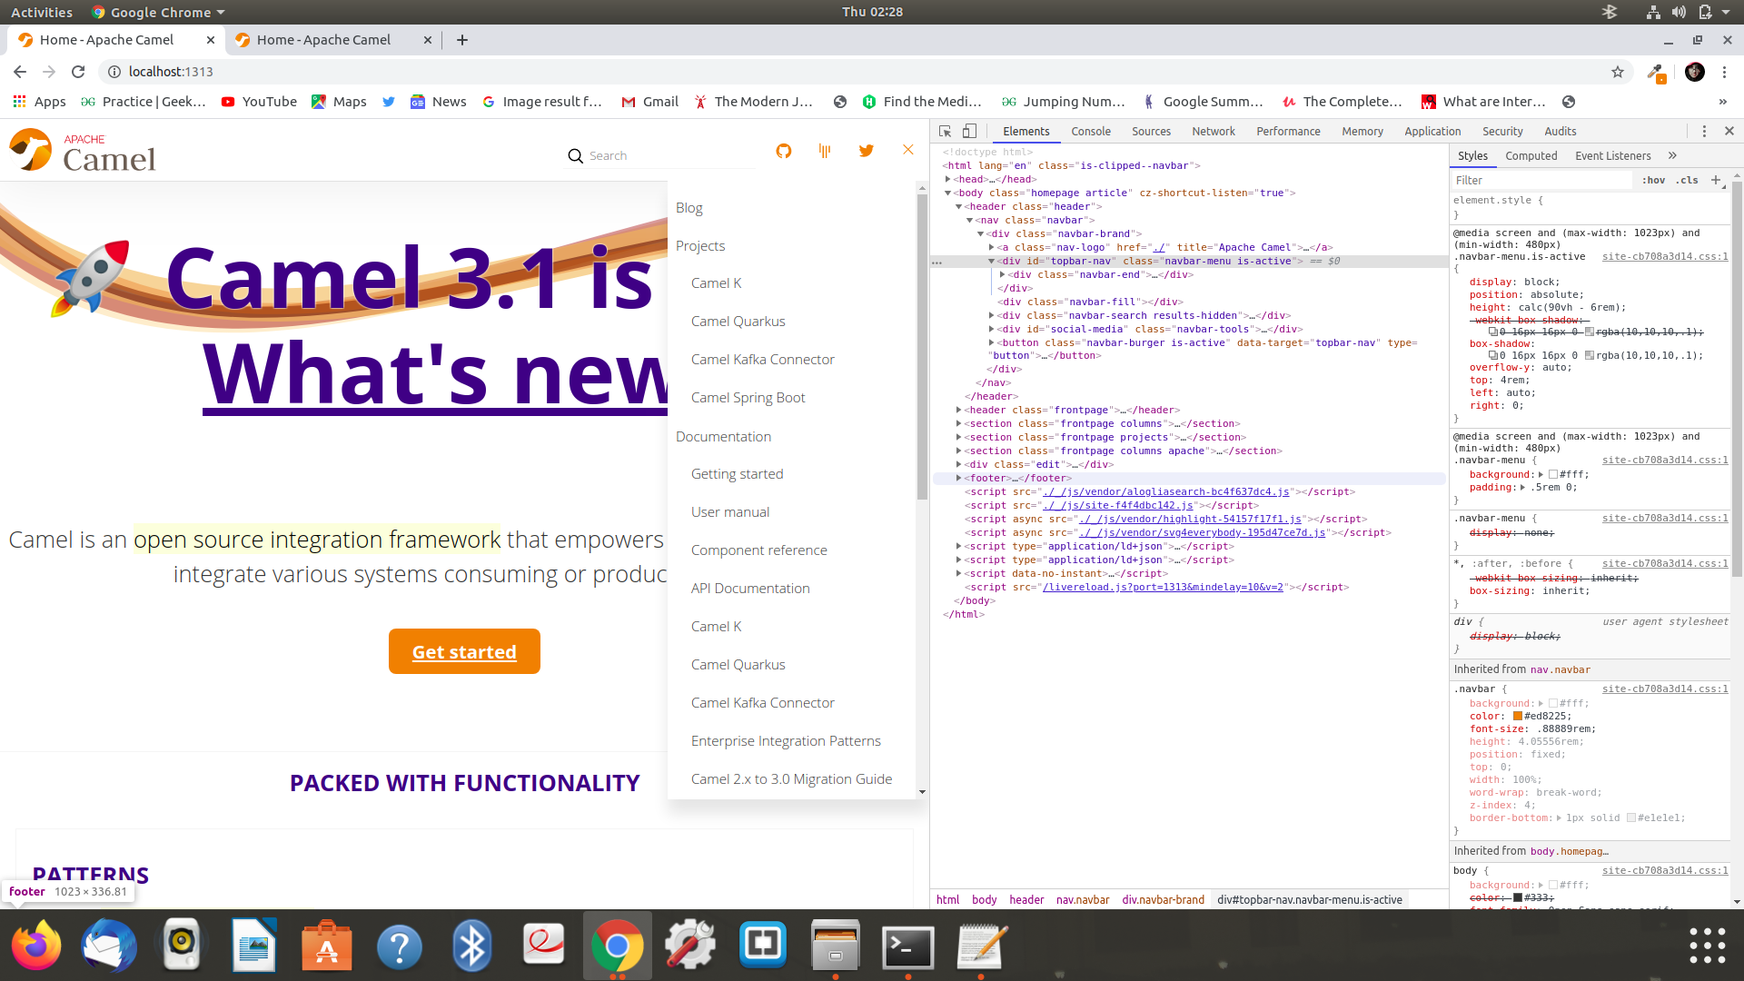Screen dimensions: 1744x981
Task: Expand the navbar-end div node
Action: (x=1003, y=274)
